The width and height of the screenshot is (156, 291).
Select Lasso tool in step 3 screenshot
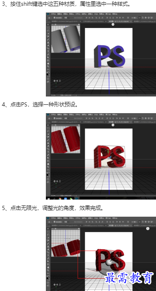pyautogui.click(x=48, y=30)
